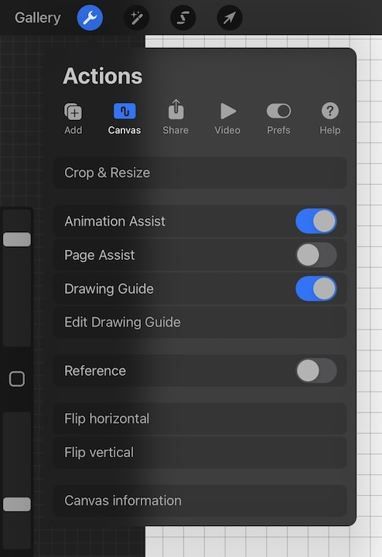
Task: Click the brush size slider handle
Action: pos(17,239)
